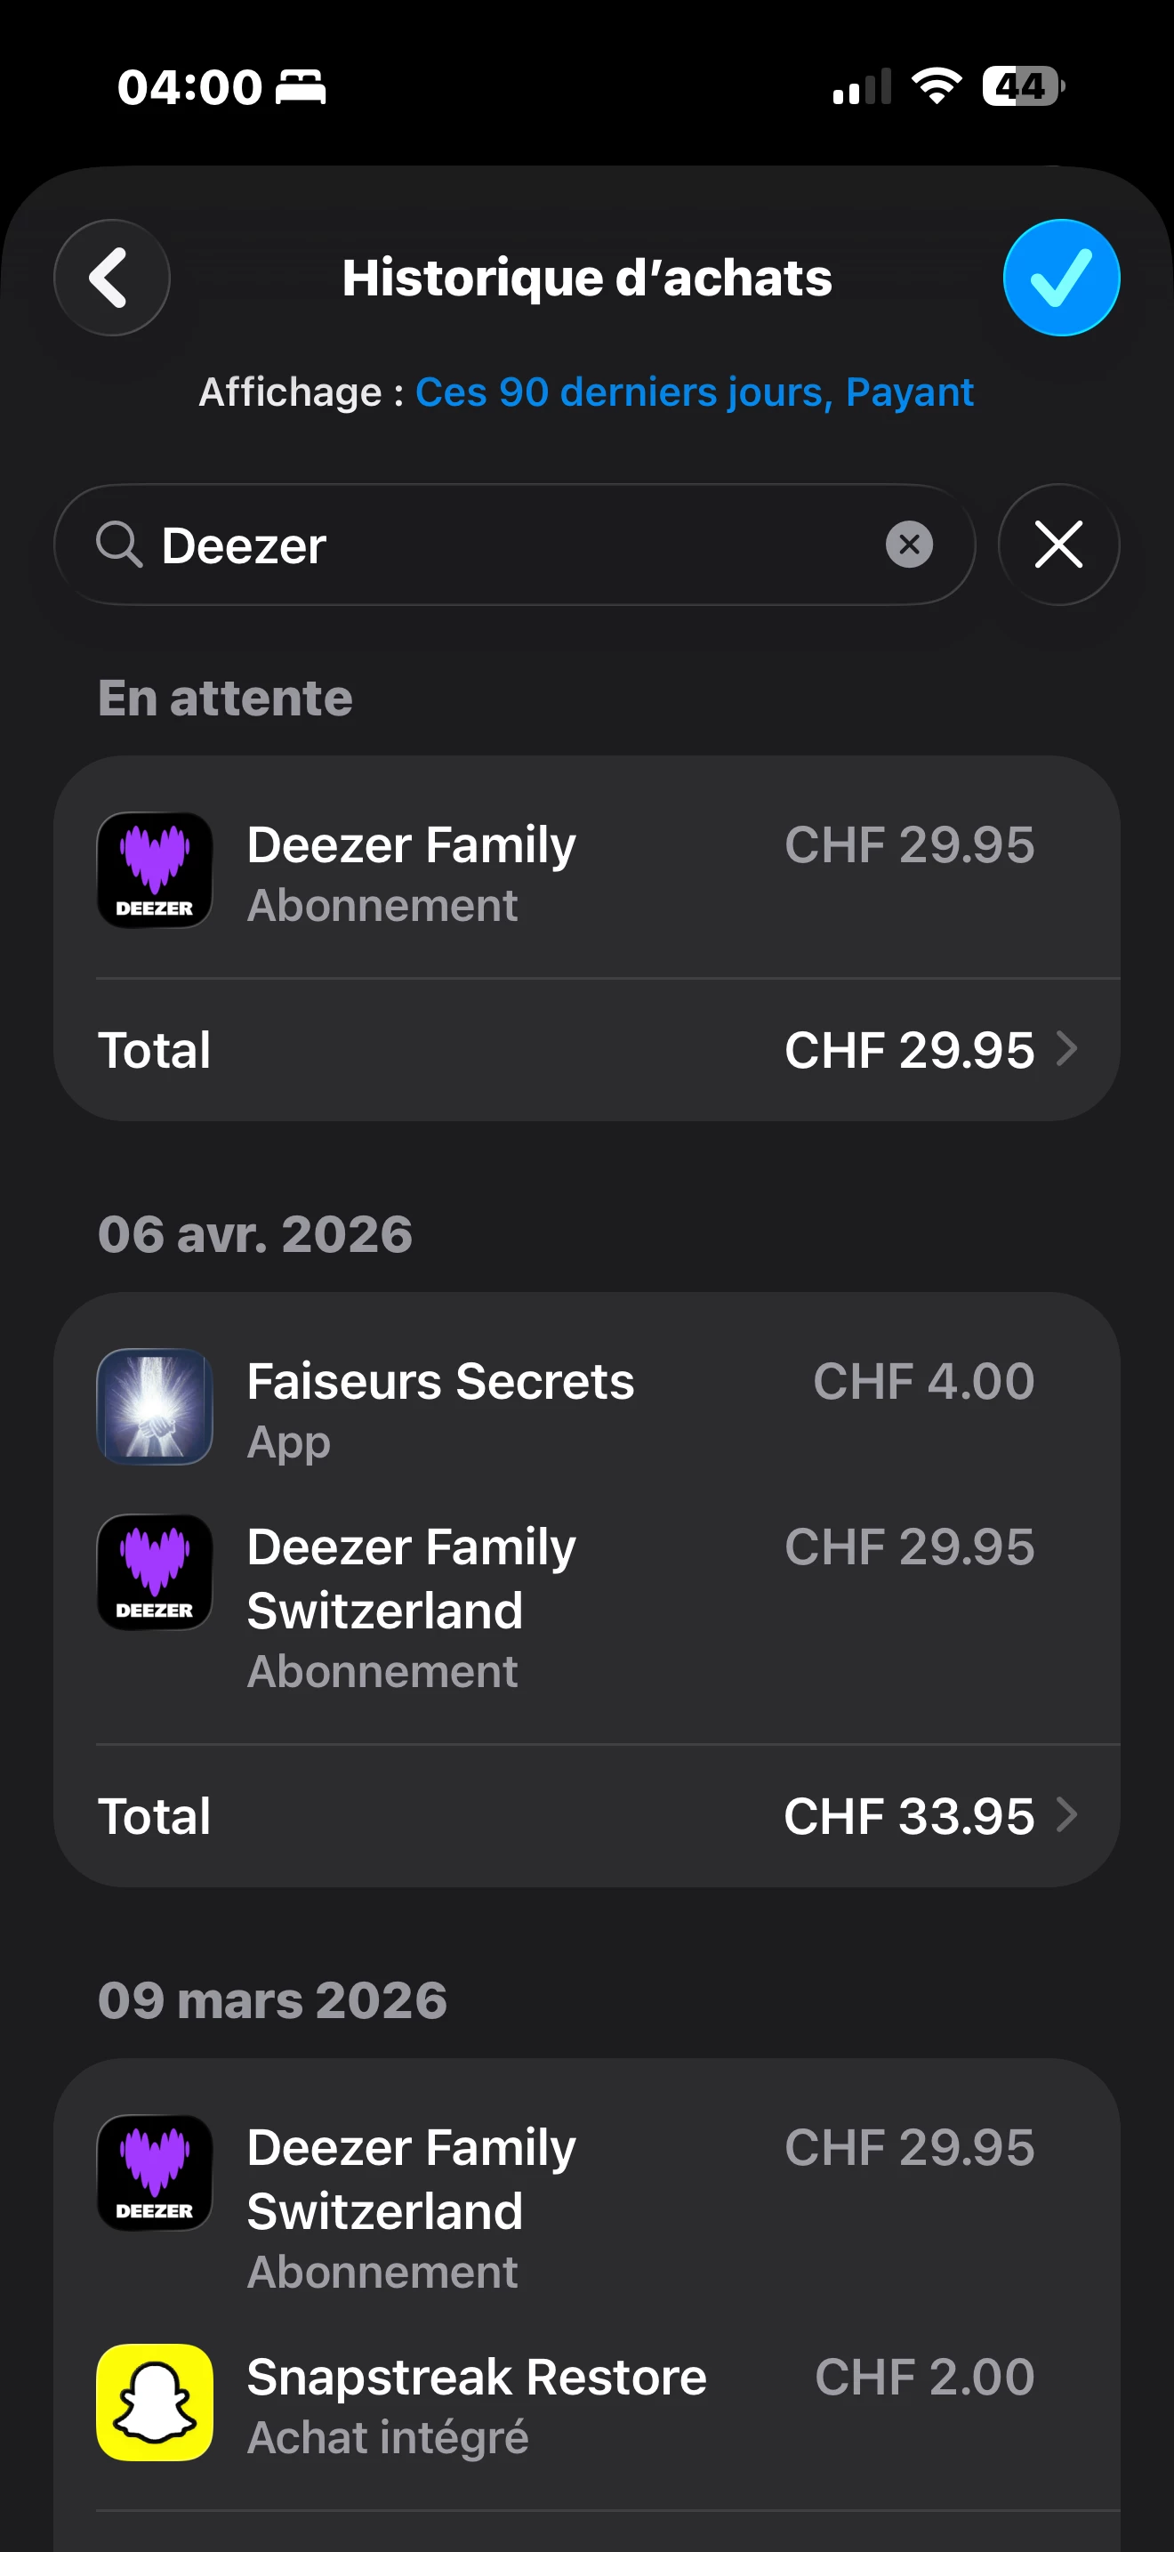This screenshot has height=2552, width=1174.
Task: Expand the CHF 33.95 total details
Action: point(930,1816)
